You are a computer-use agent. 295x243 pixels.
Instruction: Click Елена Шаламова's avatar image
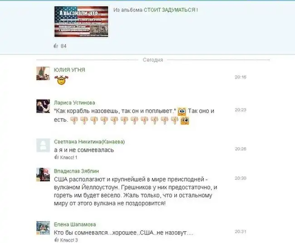[43, 228]
